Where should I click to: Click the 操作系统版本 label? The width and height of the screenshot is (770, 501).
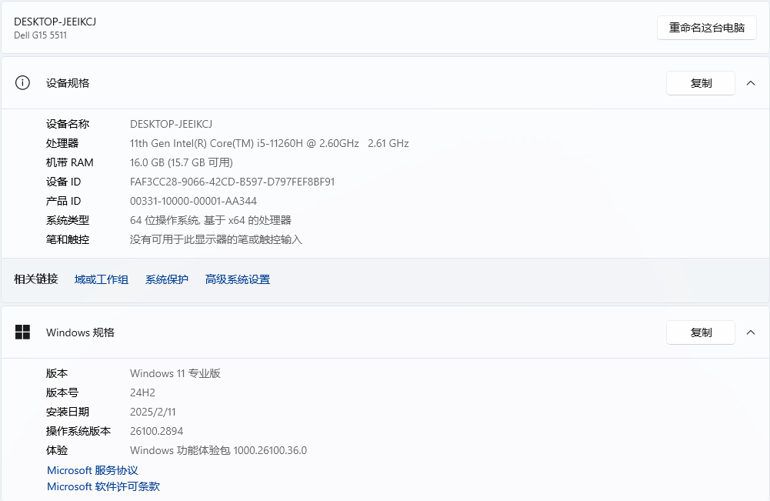tap(78, 431)
